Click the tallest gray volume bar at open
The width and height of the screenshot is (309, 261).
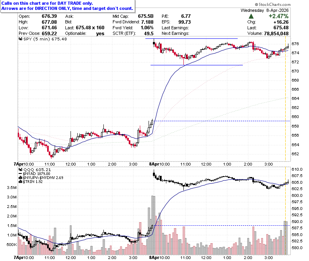pos(153,225)
